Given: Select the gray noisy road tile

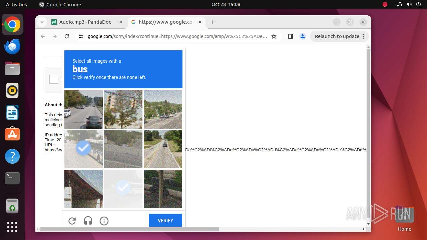Looking at the screenshot, I should 123,149.
